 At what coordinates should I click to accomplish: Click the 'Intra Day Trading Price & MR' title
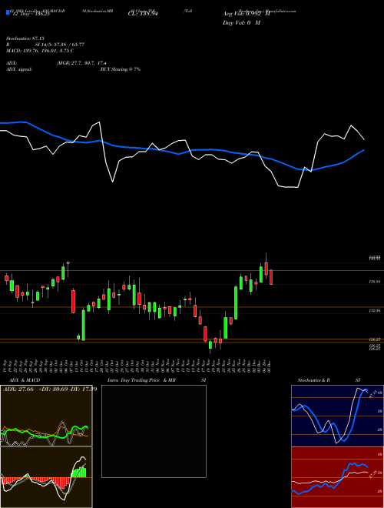pos(141,380)
